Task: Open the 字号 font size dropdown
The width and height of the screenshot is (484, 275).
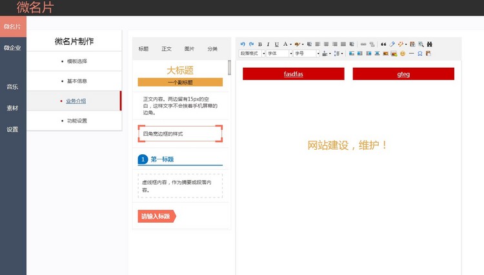Action: [x=306, y=54]
